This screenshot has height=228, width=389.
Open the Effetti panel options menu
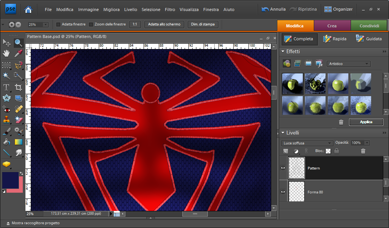point(384,52)
